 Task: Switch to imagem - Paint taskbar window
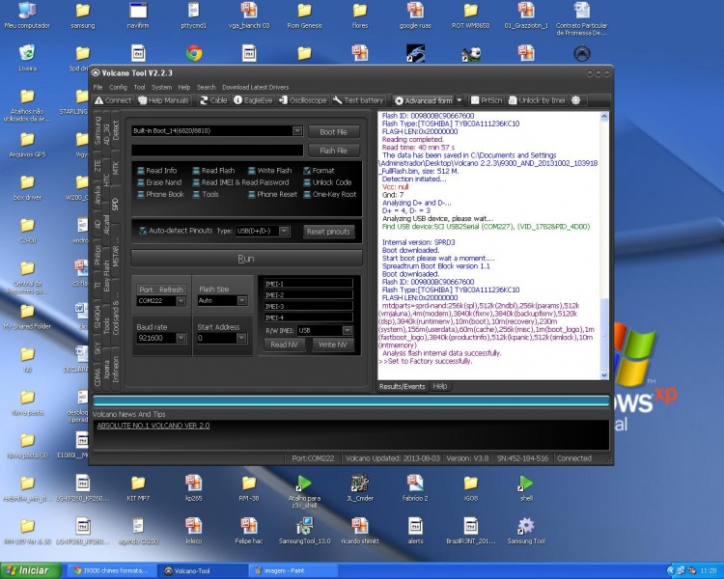pos(293,571)
